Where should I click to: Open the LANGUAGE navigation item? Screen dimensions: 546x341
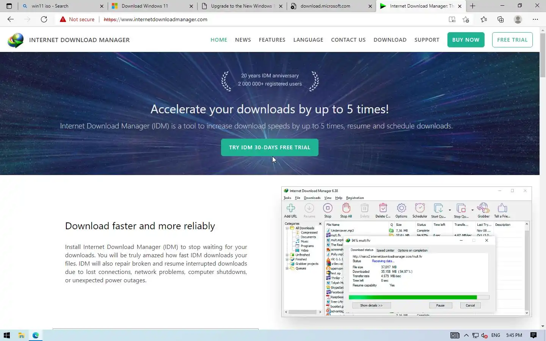308,40
